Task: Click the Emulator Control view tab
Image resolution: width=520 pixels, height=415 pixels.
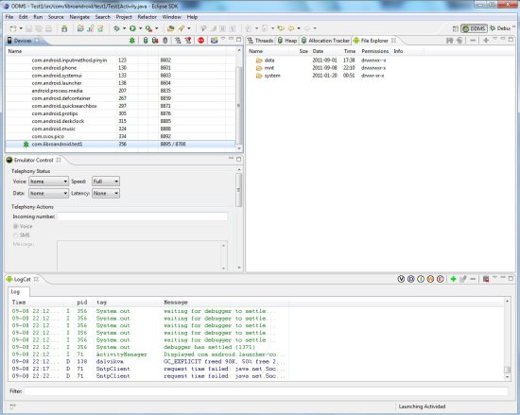Action: click(33, 160)
